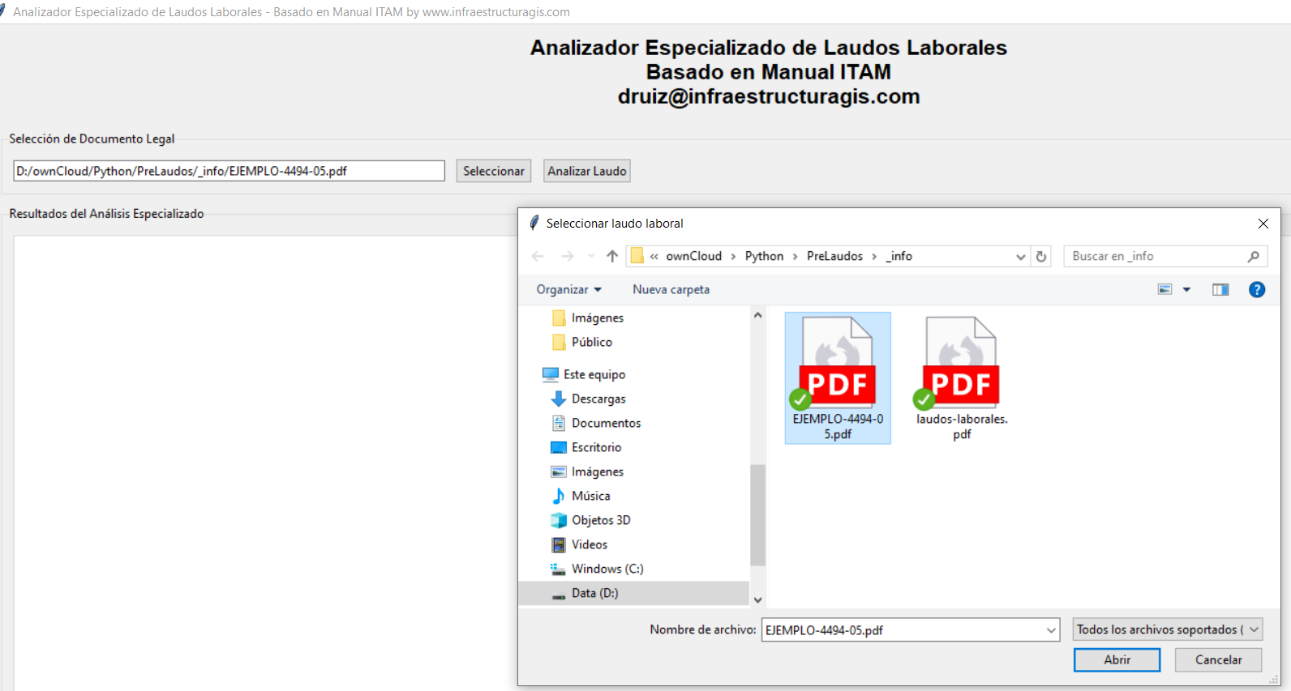Click the help question mark icon
Screen dimensions: 1291x691
[1257, 289]
